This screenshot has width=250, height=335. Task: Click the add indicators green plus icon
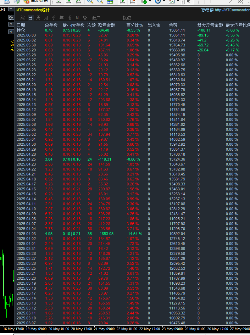click(x=144, y=1)
